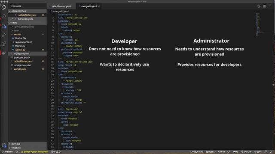Expand the Timeline section

[27, 148]
